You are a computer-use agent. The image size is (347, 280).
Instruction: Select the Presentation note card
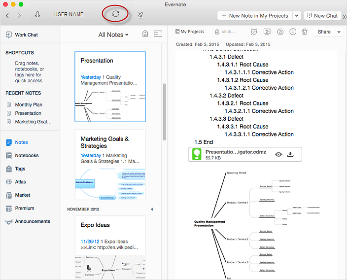(x=110, y=87)
